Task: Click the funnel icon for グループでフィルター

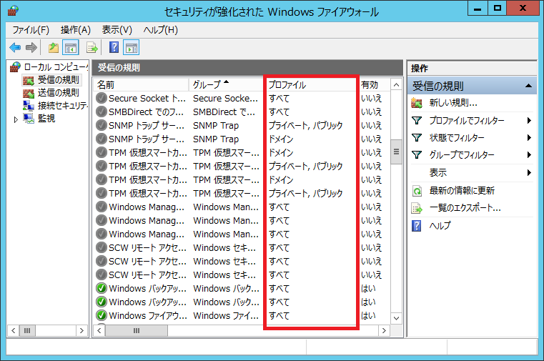Action: tap(417, 154)
